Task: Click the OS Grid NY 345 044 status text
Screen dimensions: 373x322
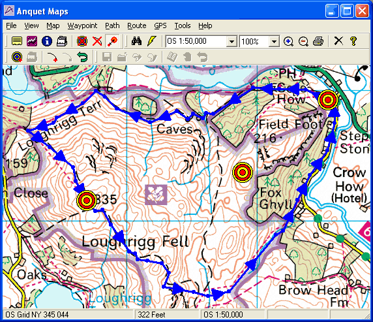Action: pyautogui.click(x=37, y=315)
